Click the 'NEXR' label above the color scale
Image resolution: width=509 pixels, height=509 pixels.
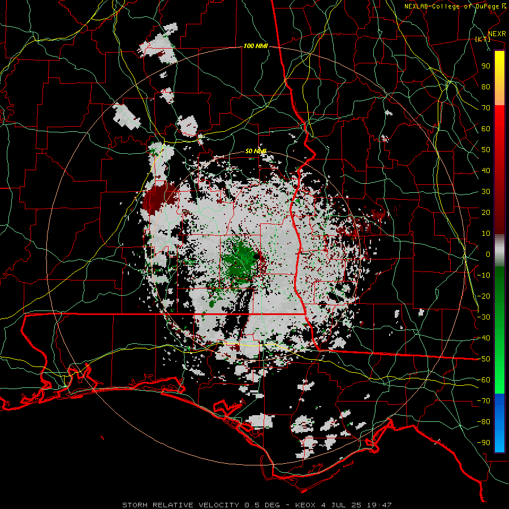[497, 34]
